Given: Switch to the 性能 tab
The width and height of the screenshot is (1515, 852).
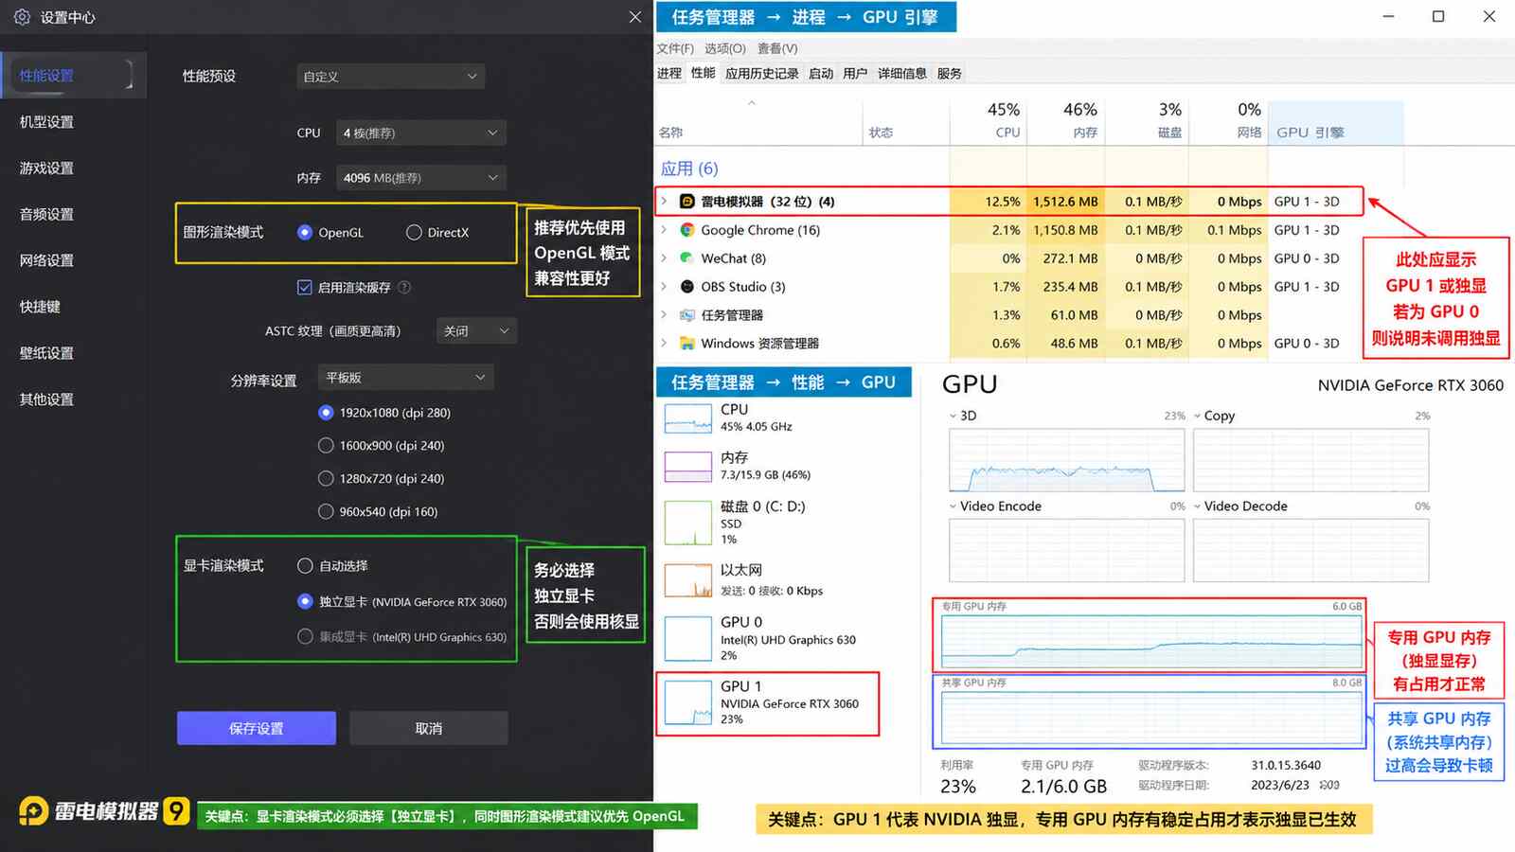Looking at the screenshot, I should pos(704,73).
